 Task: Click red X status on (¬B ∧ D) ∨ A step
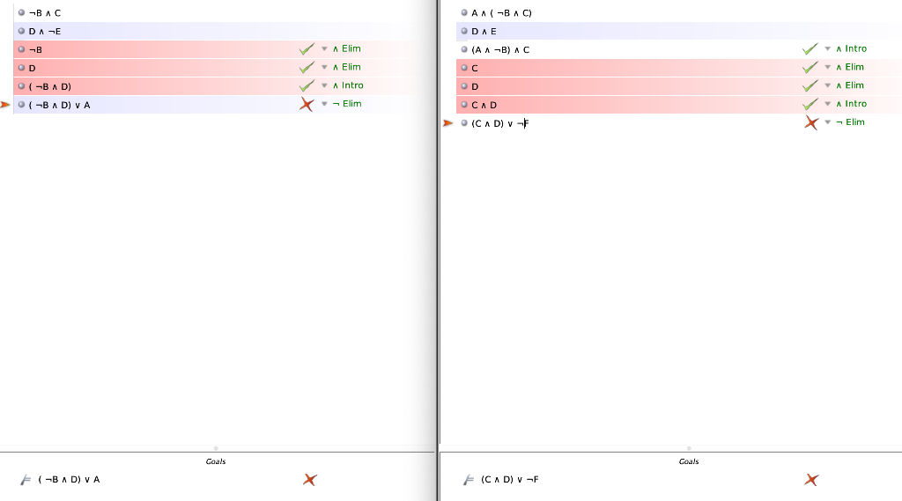307,104
